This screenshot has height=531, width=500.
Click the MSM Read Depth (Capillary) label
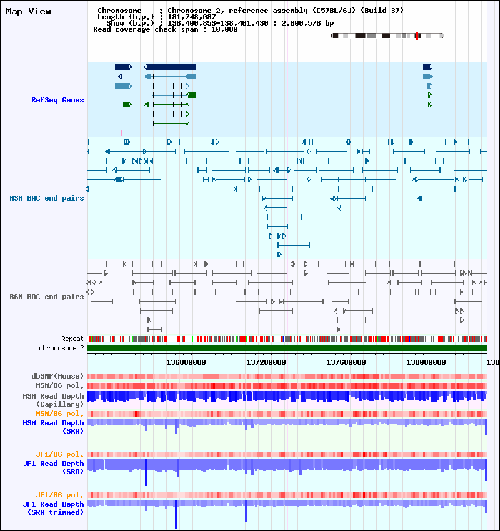[53, 400]
